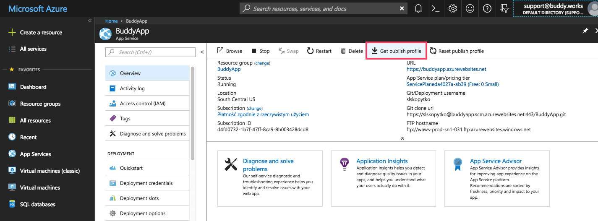Click the App Service Advisor badge icon
This screenshot has width=598, height=221.
[x=458, y=164]
